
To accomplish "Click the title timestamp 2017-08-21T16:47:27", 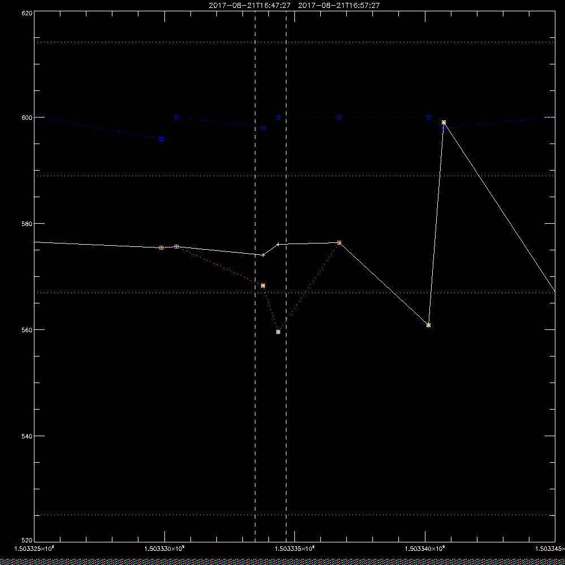I will [250, 6].
